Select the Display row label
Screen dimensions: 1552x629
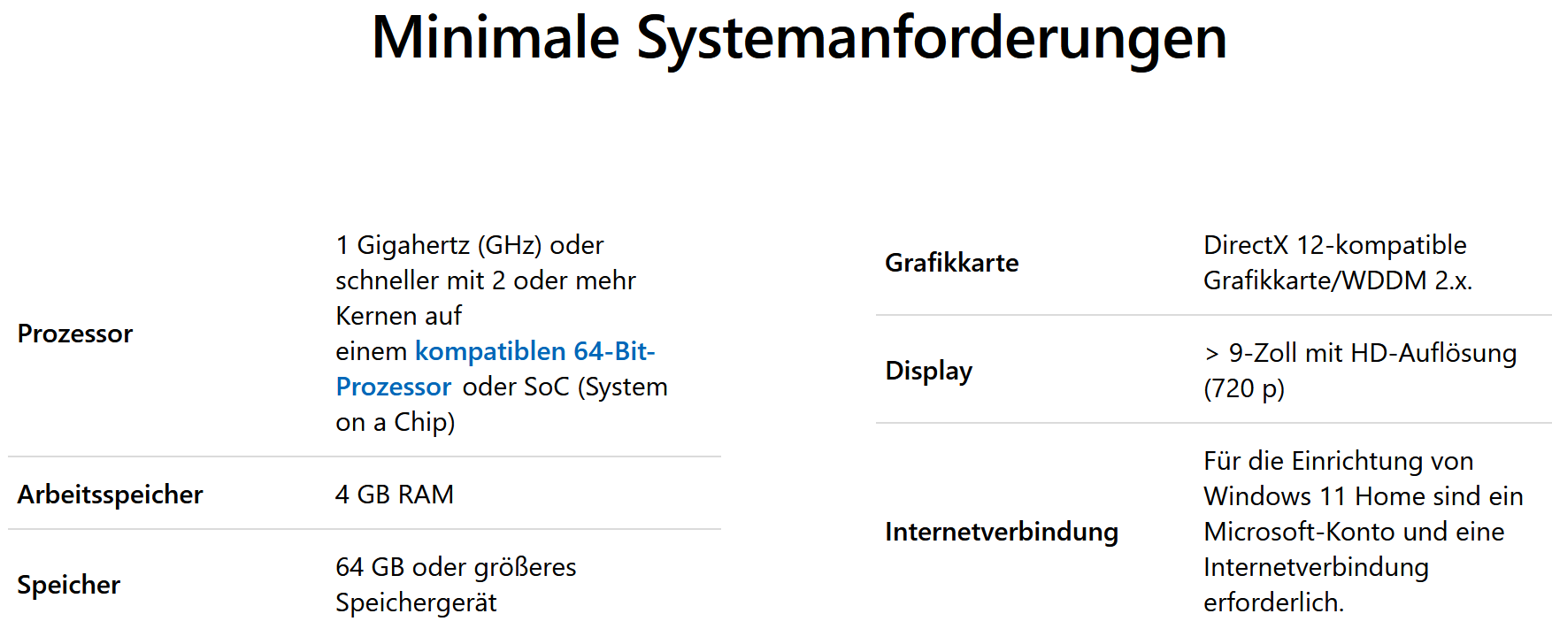pyautogui.click(x=929, y=371)
